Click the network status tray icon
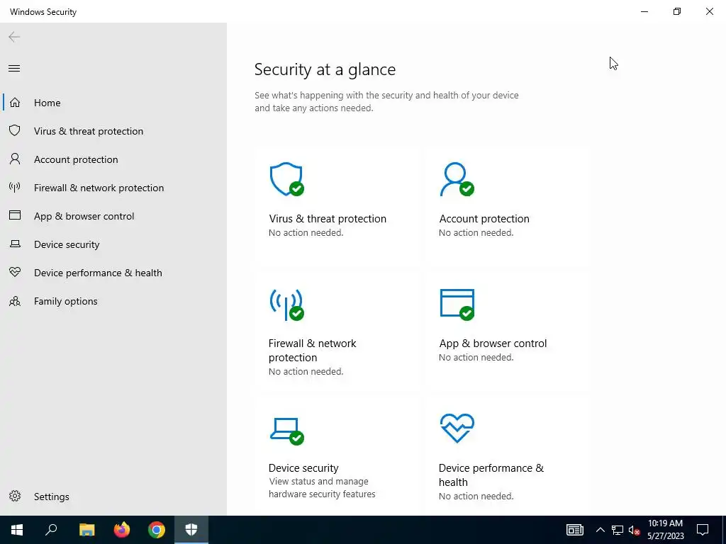 click(618, 530)
